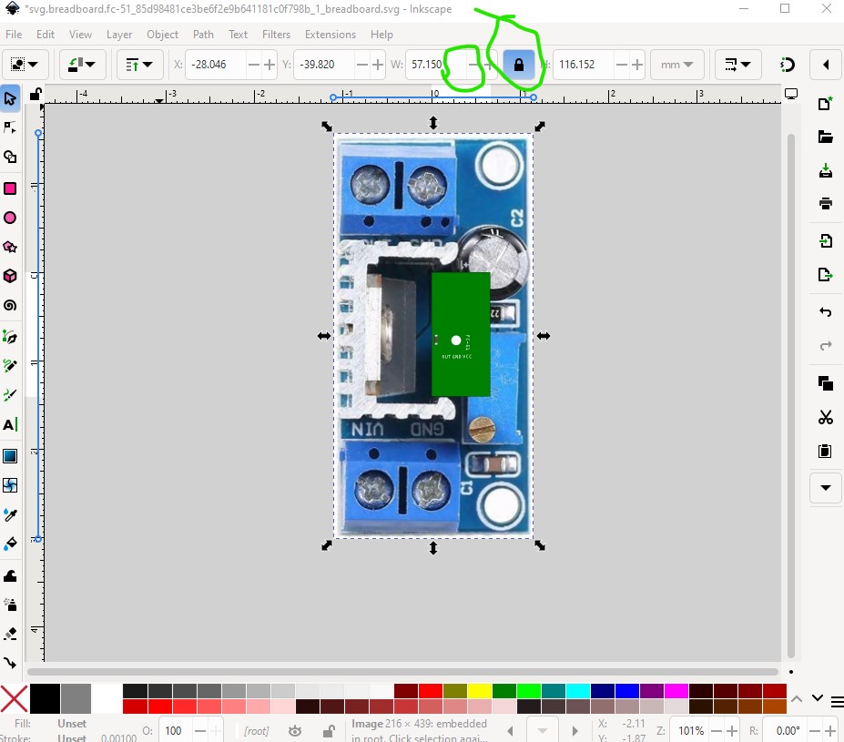
Task: Pick the Star polygon tool
Action: [10, 247]
